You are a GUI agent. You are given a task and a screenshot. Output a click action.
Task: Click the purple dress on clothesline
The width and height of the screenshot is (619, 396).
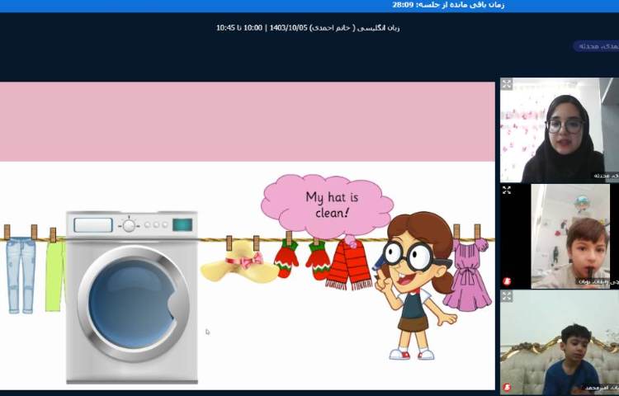point(467,275)
